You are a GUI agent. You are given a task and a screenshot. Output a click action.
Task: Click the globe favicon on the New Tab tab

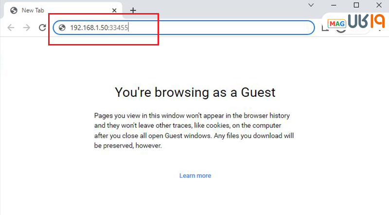[x=13, y=10]
